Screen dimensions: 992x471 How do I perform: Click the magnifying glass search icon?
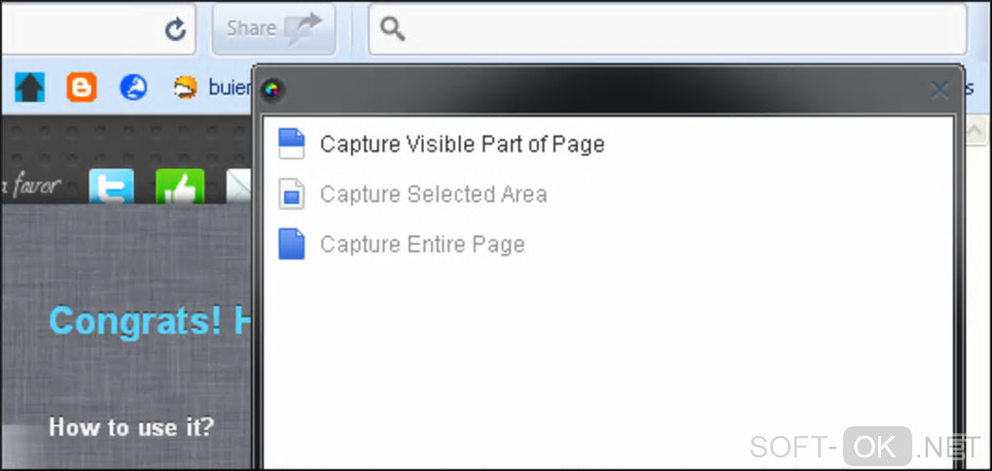[392, 29]
